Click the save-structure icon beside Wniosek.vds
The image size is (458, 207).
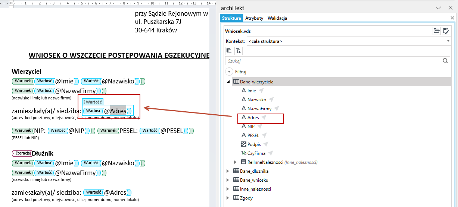click(x=446, y=31)
